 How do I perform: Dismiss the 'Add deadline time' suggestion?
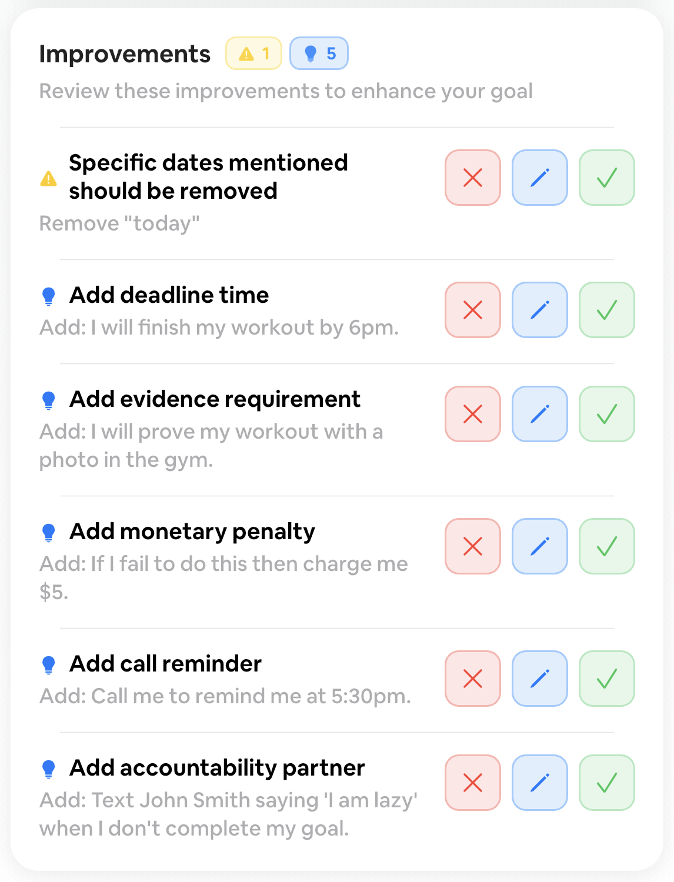pos(473,310)
